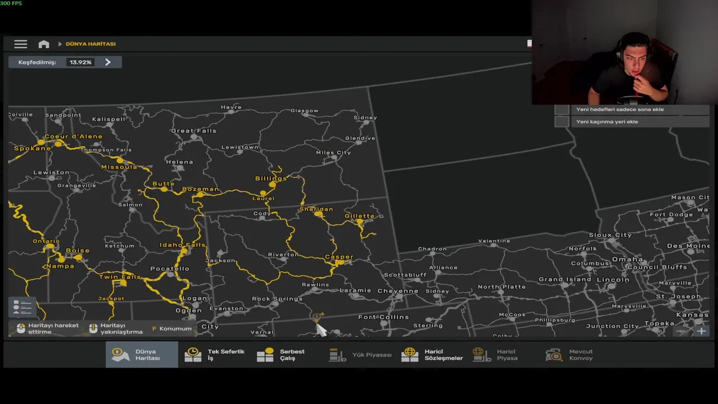Select the Twin Falls city label

point(120,277)
